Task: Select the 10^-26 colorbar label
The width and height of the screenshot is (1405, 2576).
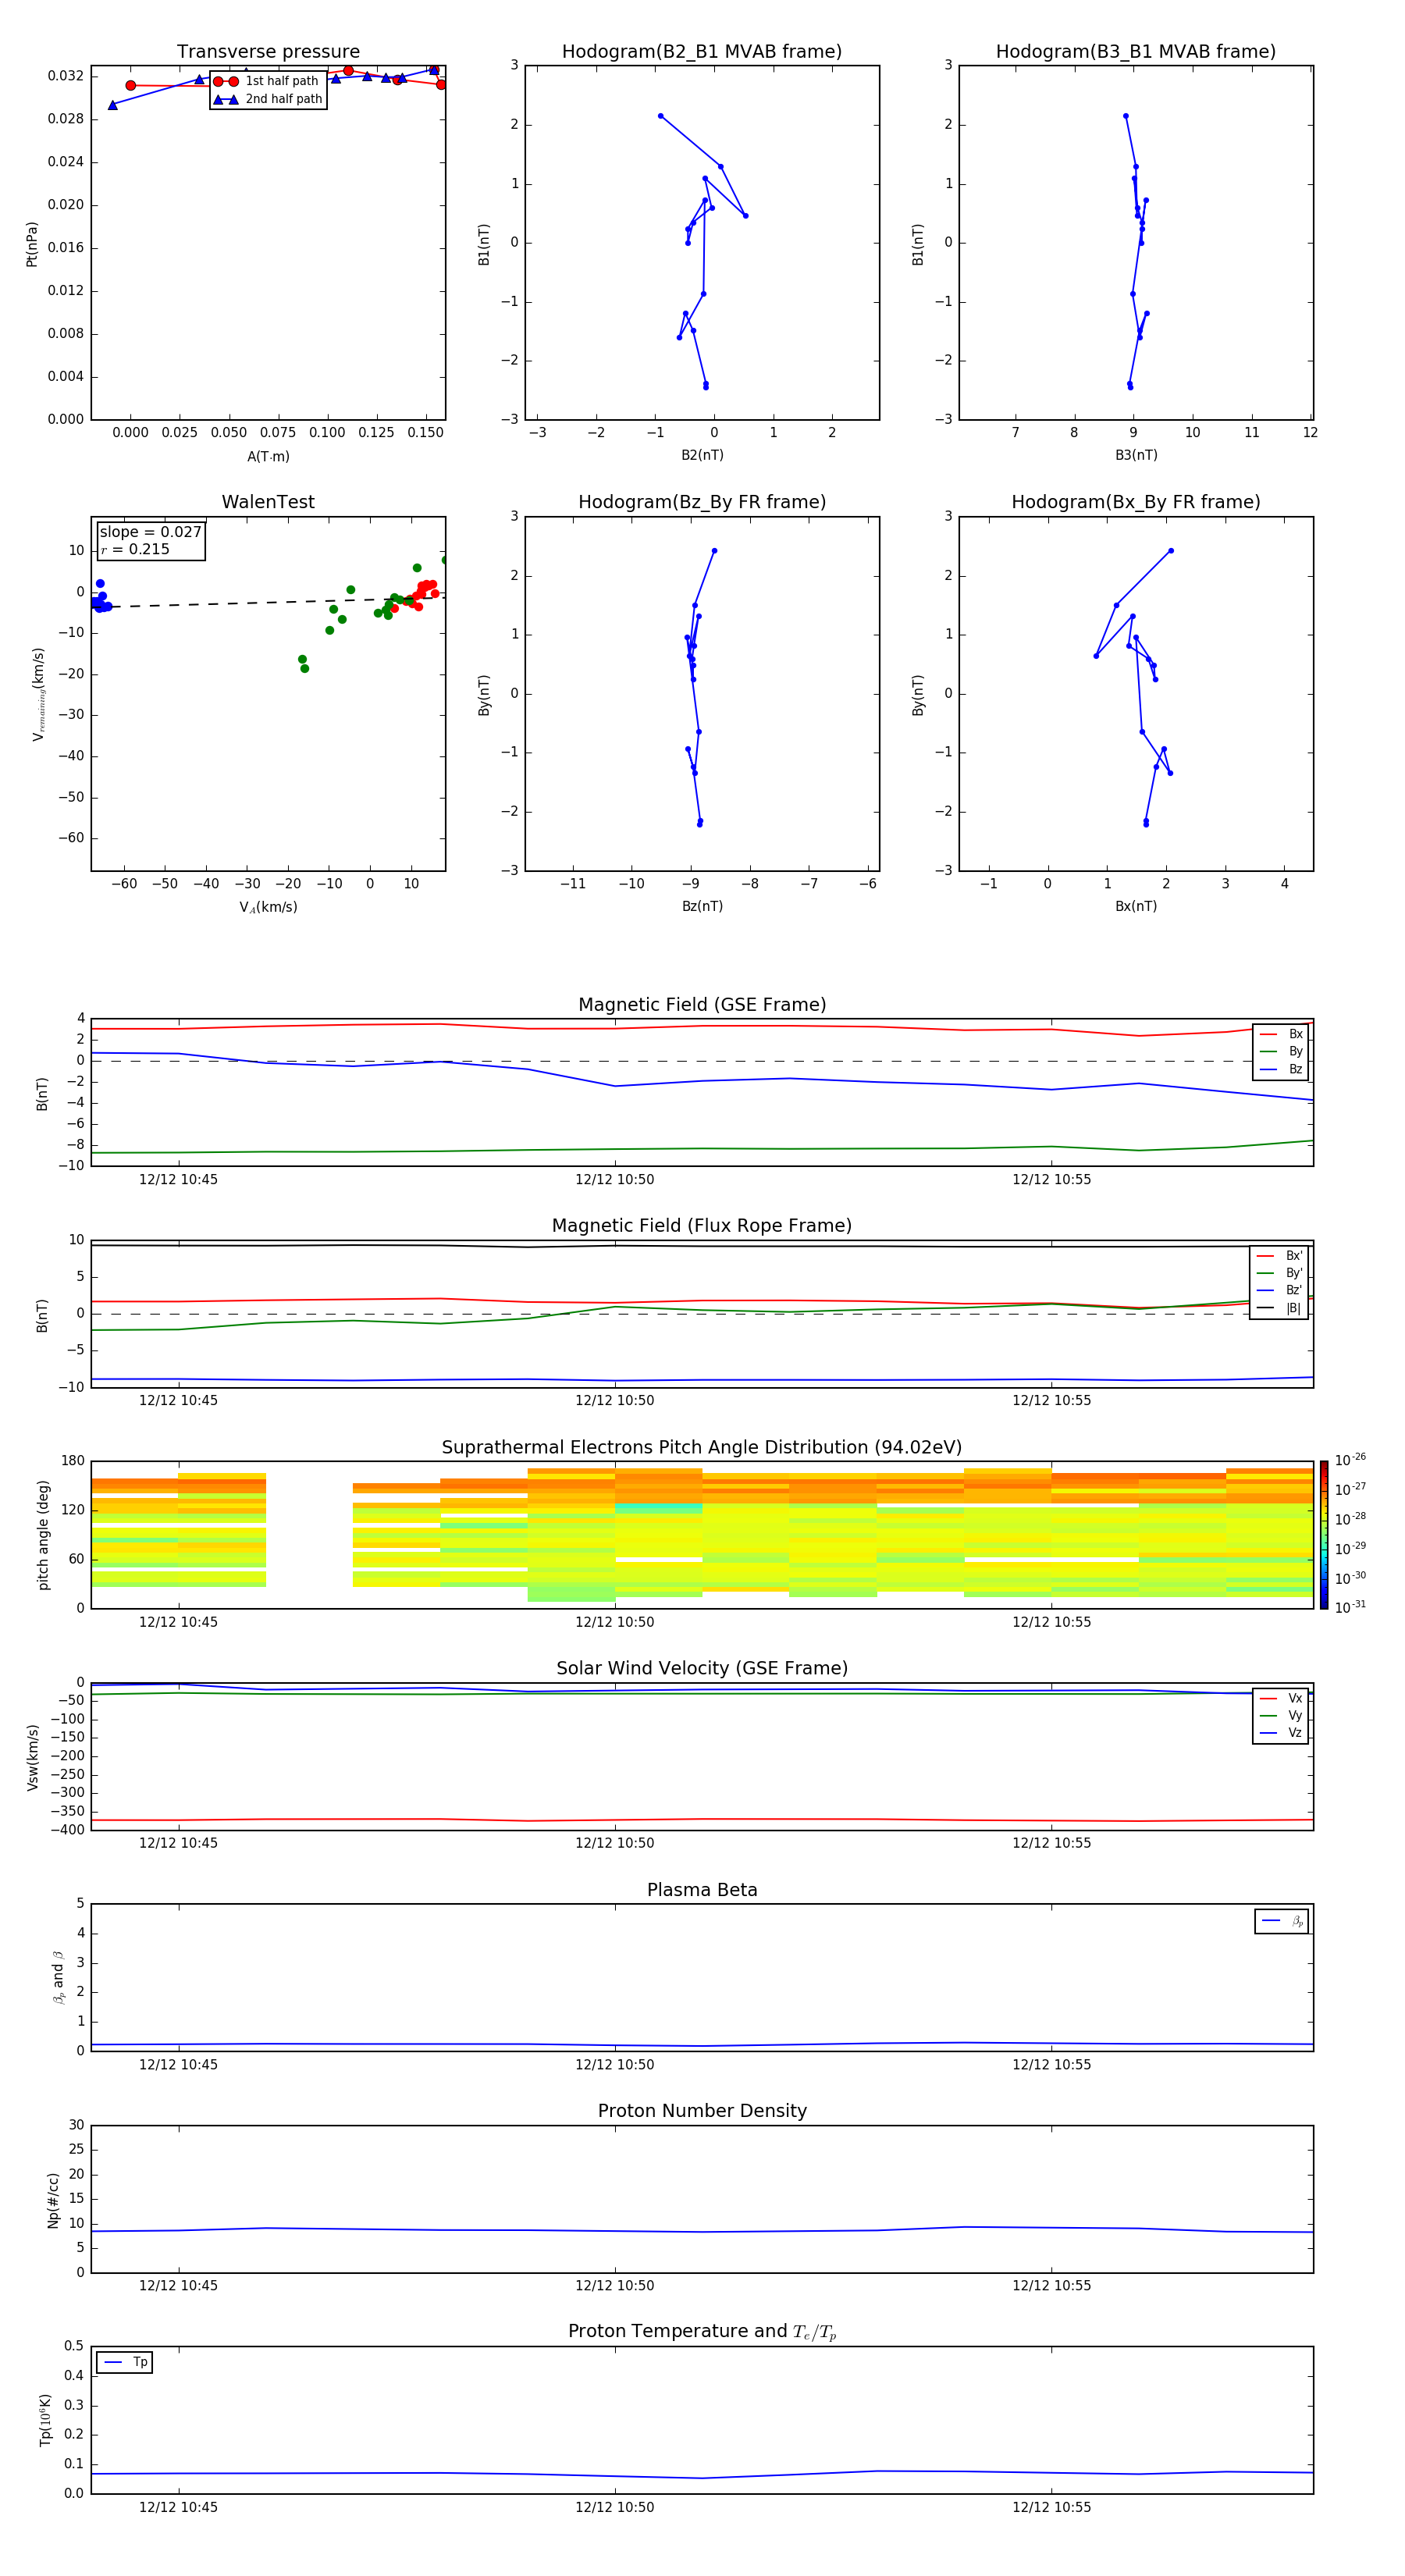Action: coord(1350,1460)
